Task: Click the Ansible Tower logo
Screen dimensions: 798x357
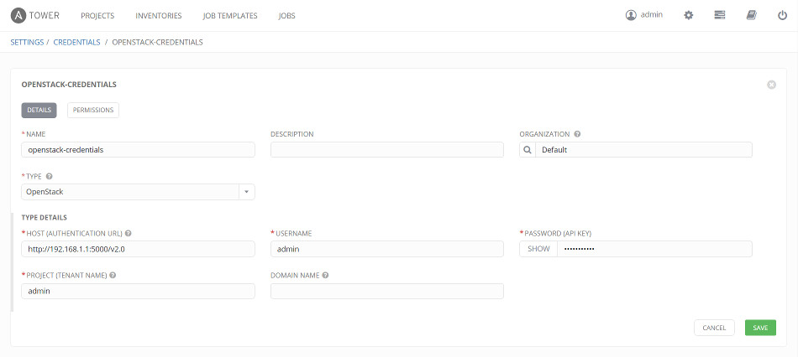Action: click(x=35, y=15)
